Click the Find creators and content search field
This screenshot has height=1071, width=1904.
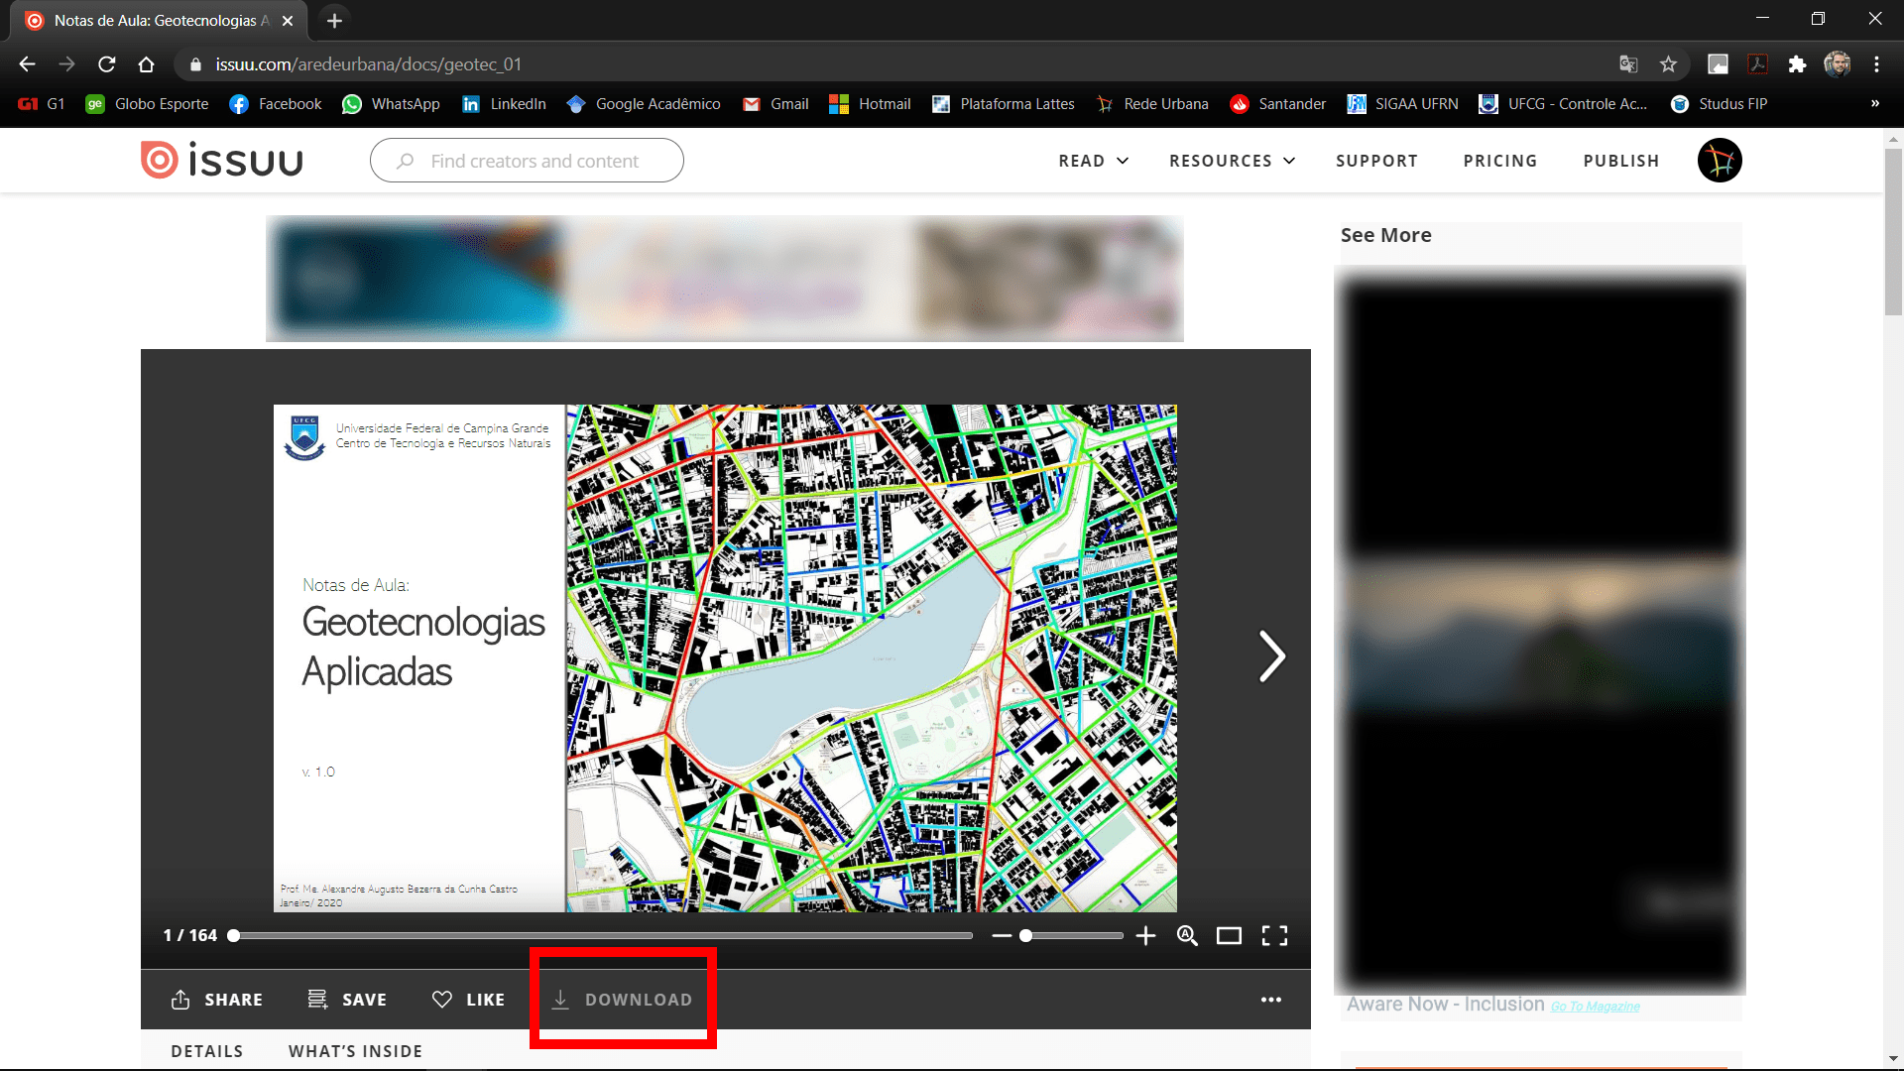[x=526, y=160]
